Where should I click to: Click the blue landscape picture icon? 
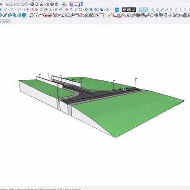141,10
